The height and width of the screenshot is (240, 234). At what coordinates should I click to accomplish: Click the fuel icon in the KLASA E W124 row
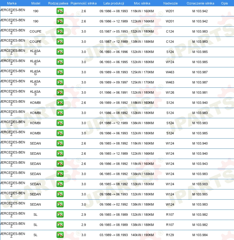(60, 62)
